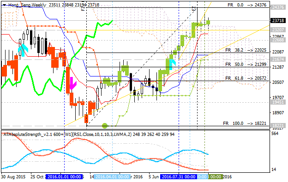Click the 2016.01.01 00:00 date marker

64,177
